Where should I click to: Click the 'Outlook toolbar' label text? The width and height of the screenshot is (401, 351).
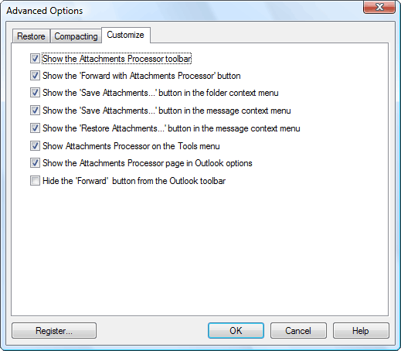coord(198,181)
